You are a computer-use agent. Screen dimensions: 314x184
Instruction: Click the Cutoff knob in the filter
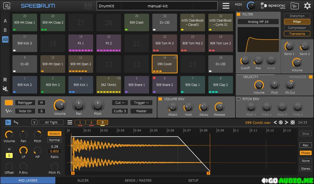[245, 61]
